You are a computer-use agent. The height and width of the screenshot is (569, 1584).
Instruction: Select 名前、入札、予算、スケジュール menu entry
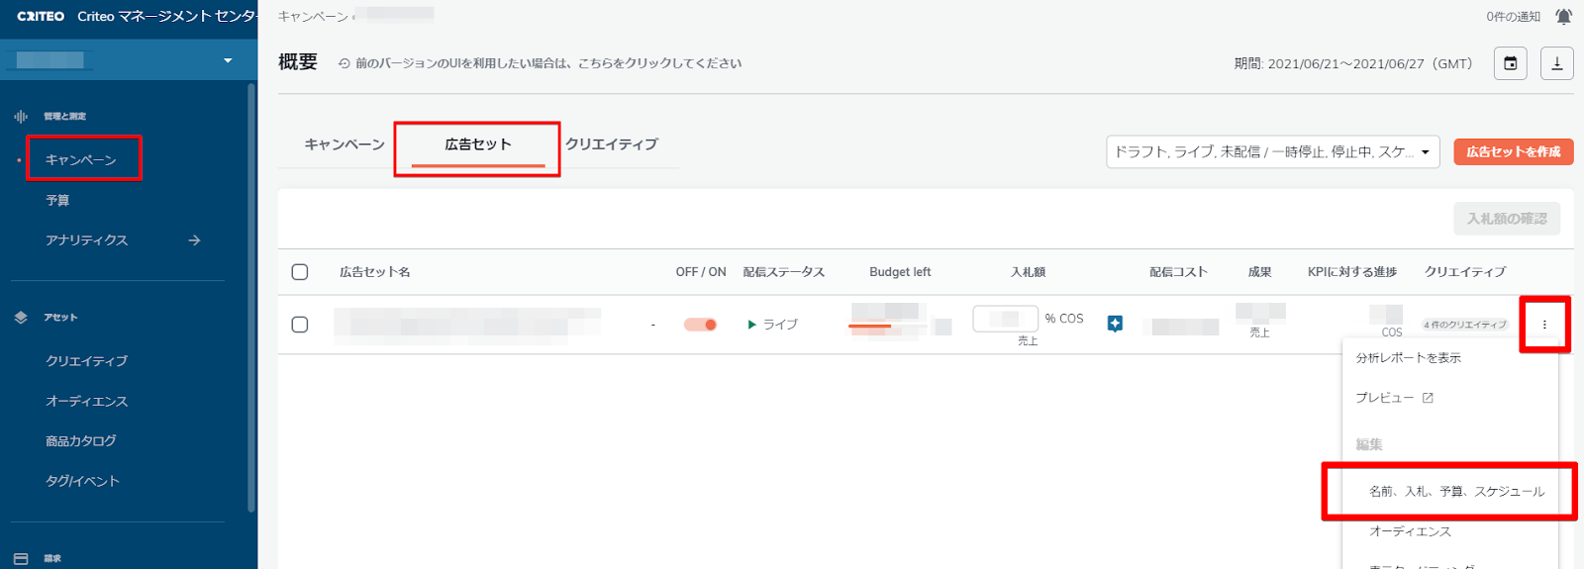pyautogui.click(x=1455, y=492)
